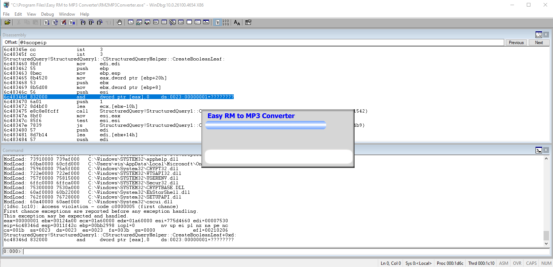
Task: Click the Command window vertical scrollbar thumb
Action: [x=546, y=236]
